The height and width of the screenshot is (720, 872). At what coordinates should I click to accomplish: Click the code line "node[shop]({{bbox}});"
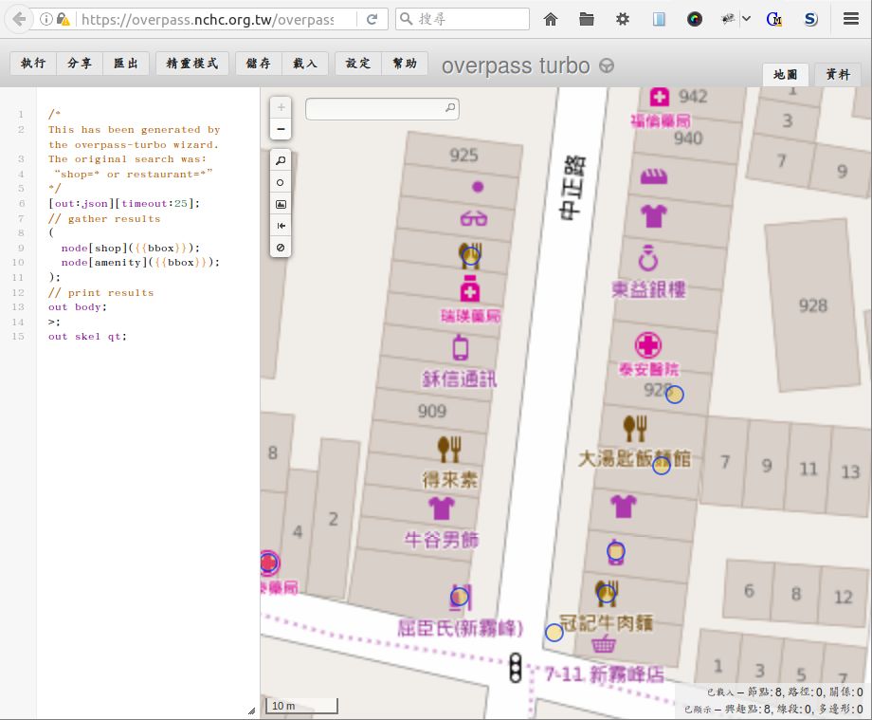coord(130,249)
